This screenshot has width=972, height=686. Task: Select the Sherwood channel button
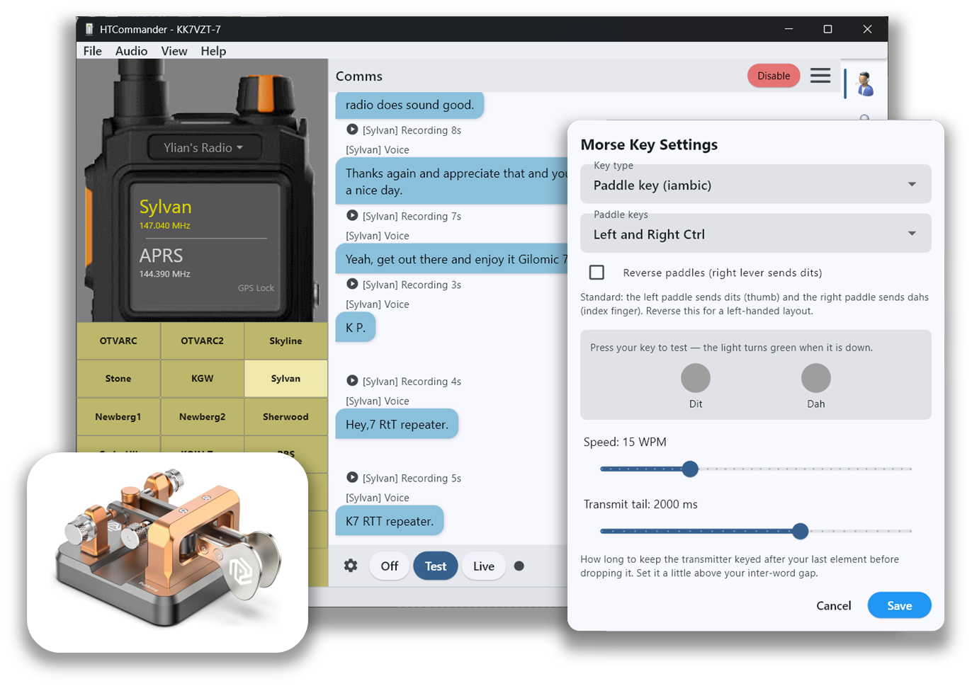click(x=286, y=417)
